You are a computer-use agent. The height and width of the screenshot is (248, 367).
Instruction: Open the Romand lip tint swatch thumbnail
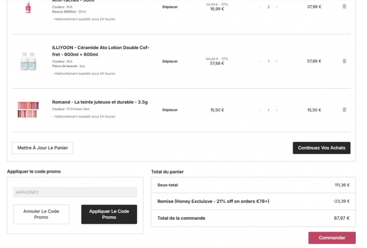pyautogui.click(x=28, y=109)
